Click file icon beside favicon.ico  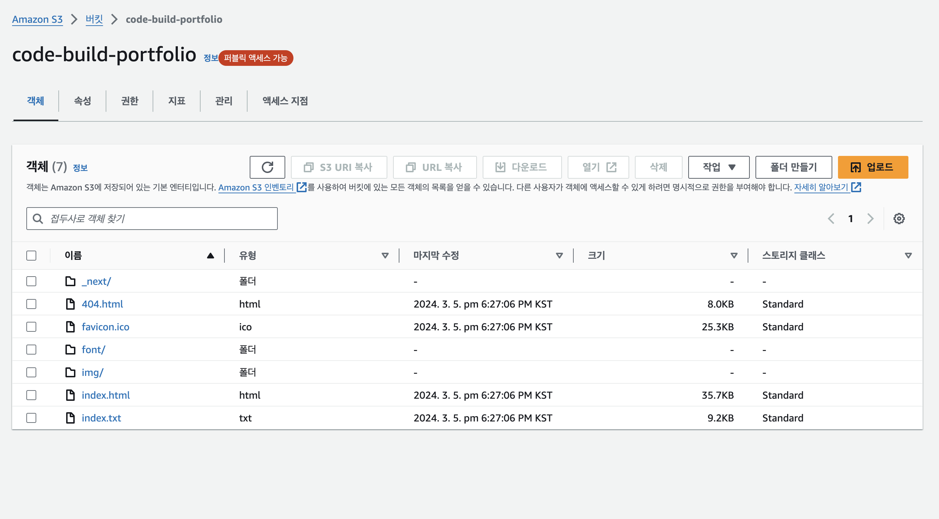pyautogui.click(x=70, y=327)
